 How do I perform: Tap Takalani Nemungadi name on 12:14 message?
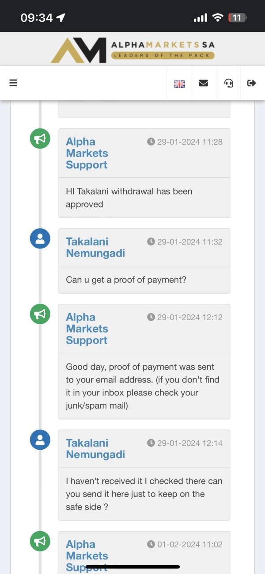(95, 449)
